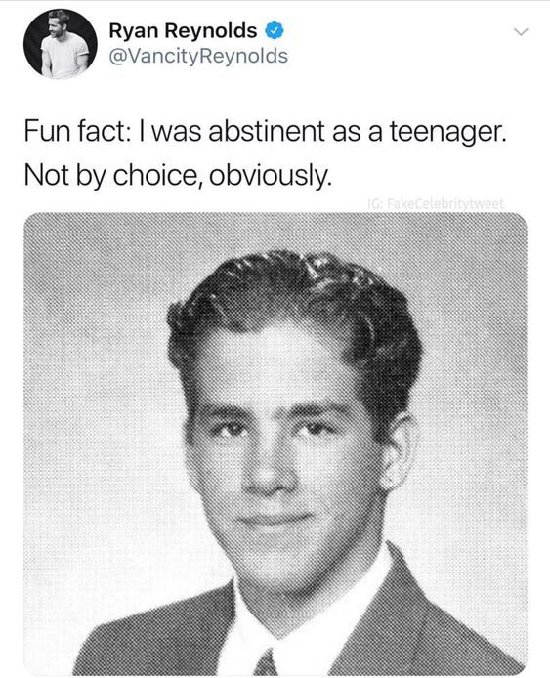Click the word "obviously." in tweet
The width and height of the screenshot is (550, 678).
(271, 175)
